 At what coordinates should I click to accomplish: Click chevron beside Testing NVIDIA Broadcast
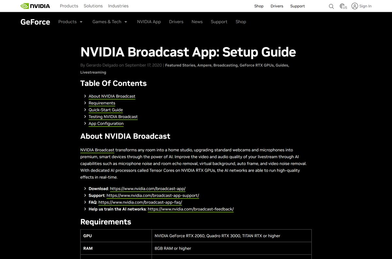point(85,117)
